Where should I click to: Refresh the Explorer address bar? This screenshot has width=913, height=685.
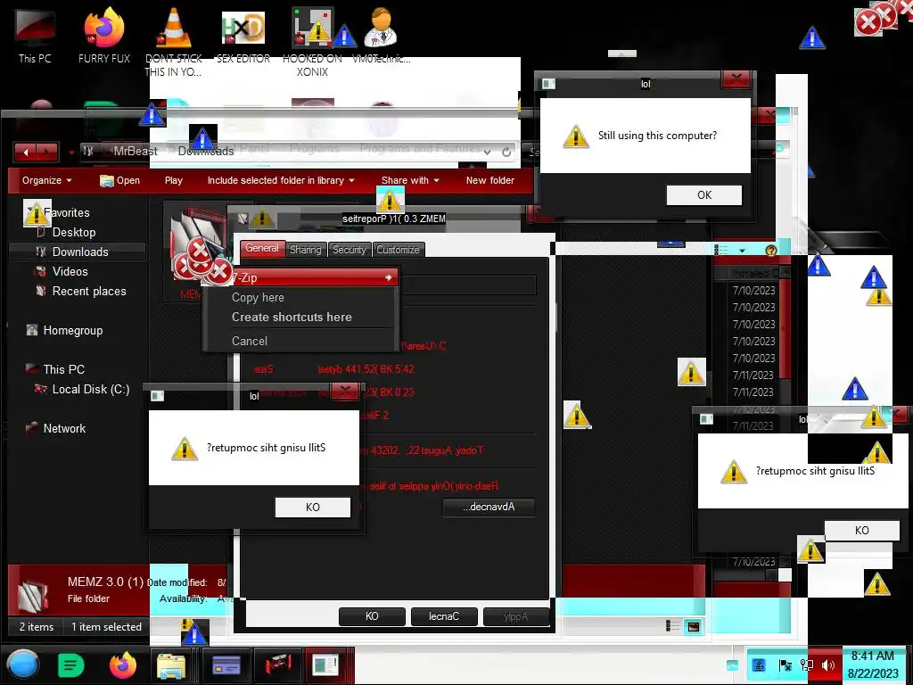pyautogui.click(x=506, y=152)
